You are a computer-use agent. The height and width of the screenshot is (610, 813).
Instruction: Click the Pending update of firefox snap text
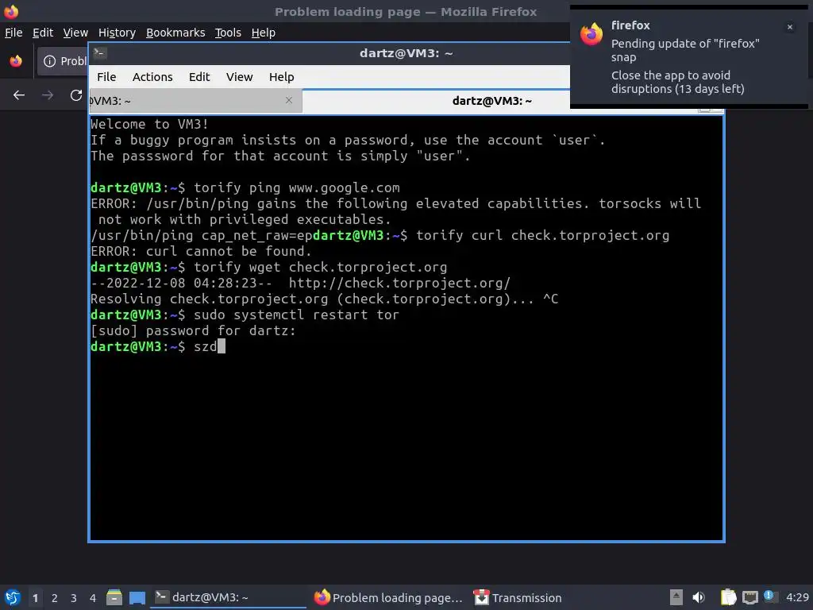point(685,50)
